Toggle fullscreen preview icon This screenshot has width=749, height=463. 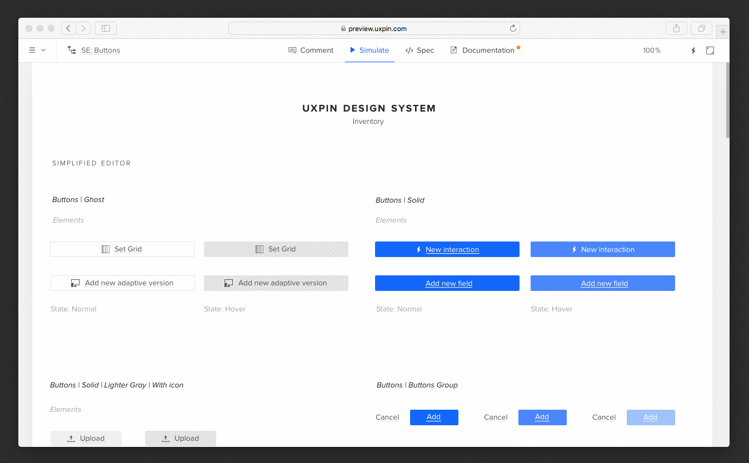[710, 51]
